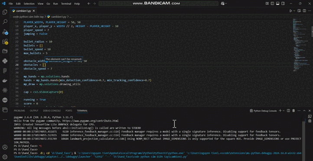
Task: Run the Python file with the play button
Action: (290, 11)
